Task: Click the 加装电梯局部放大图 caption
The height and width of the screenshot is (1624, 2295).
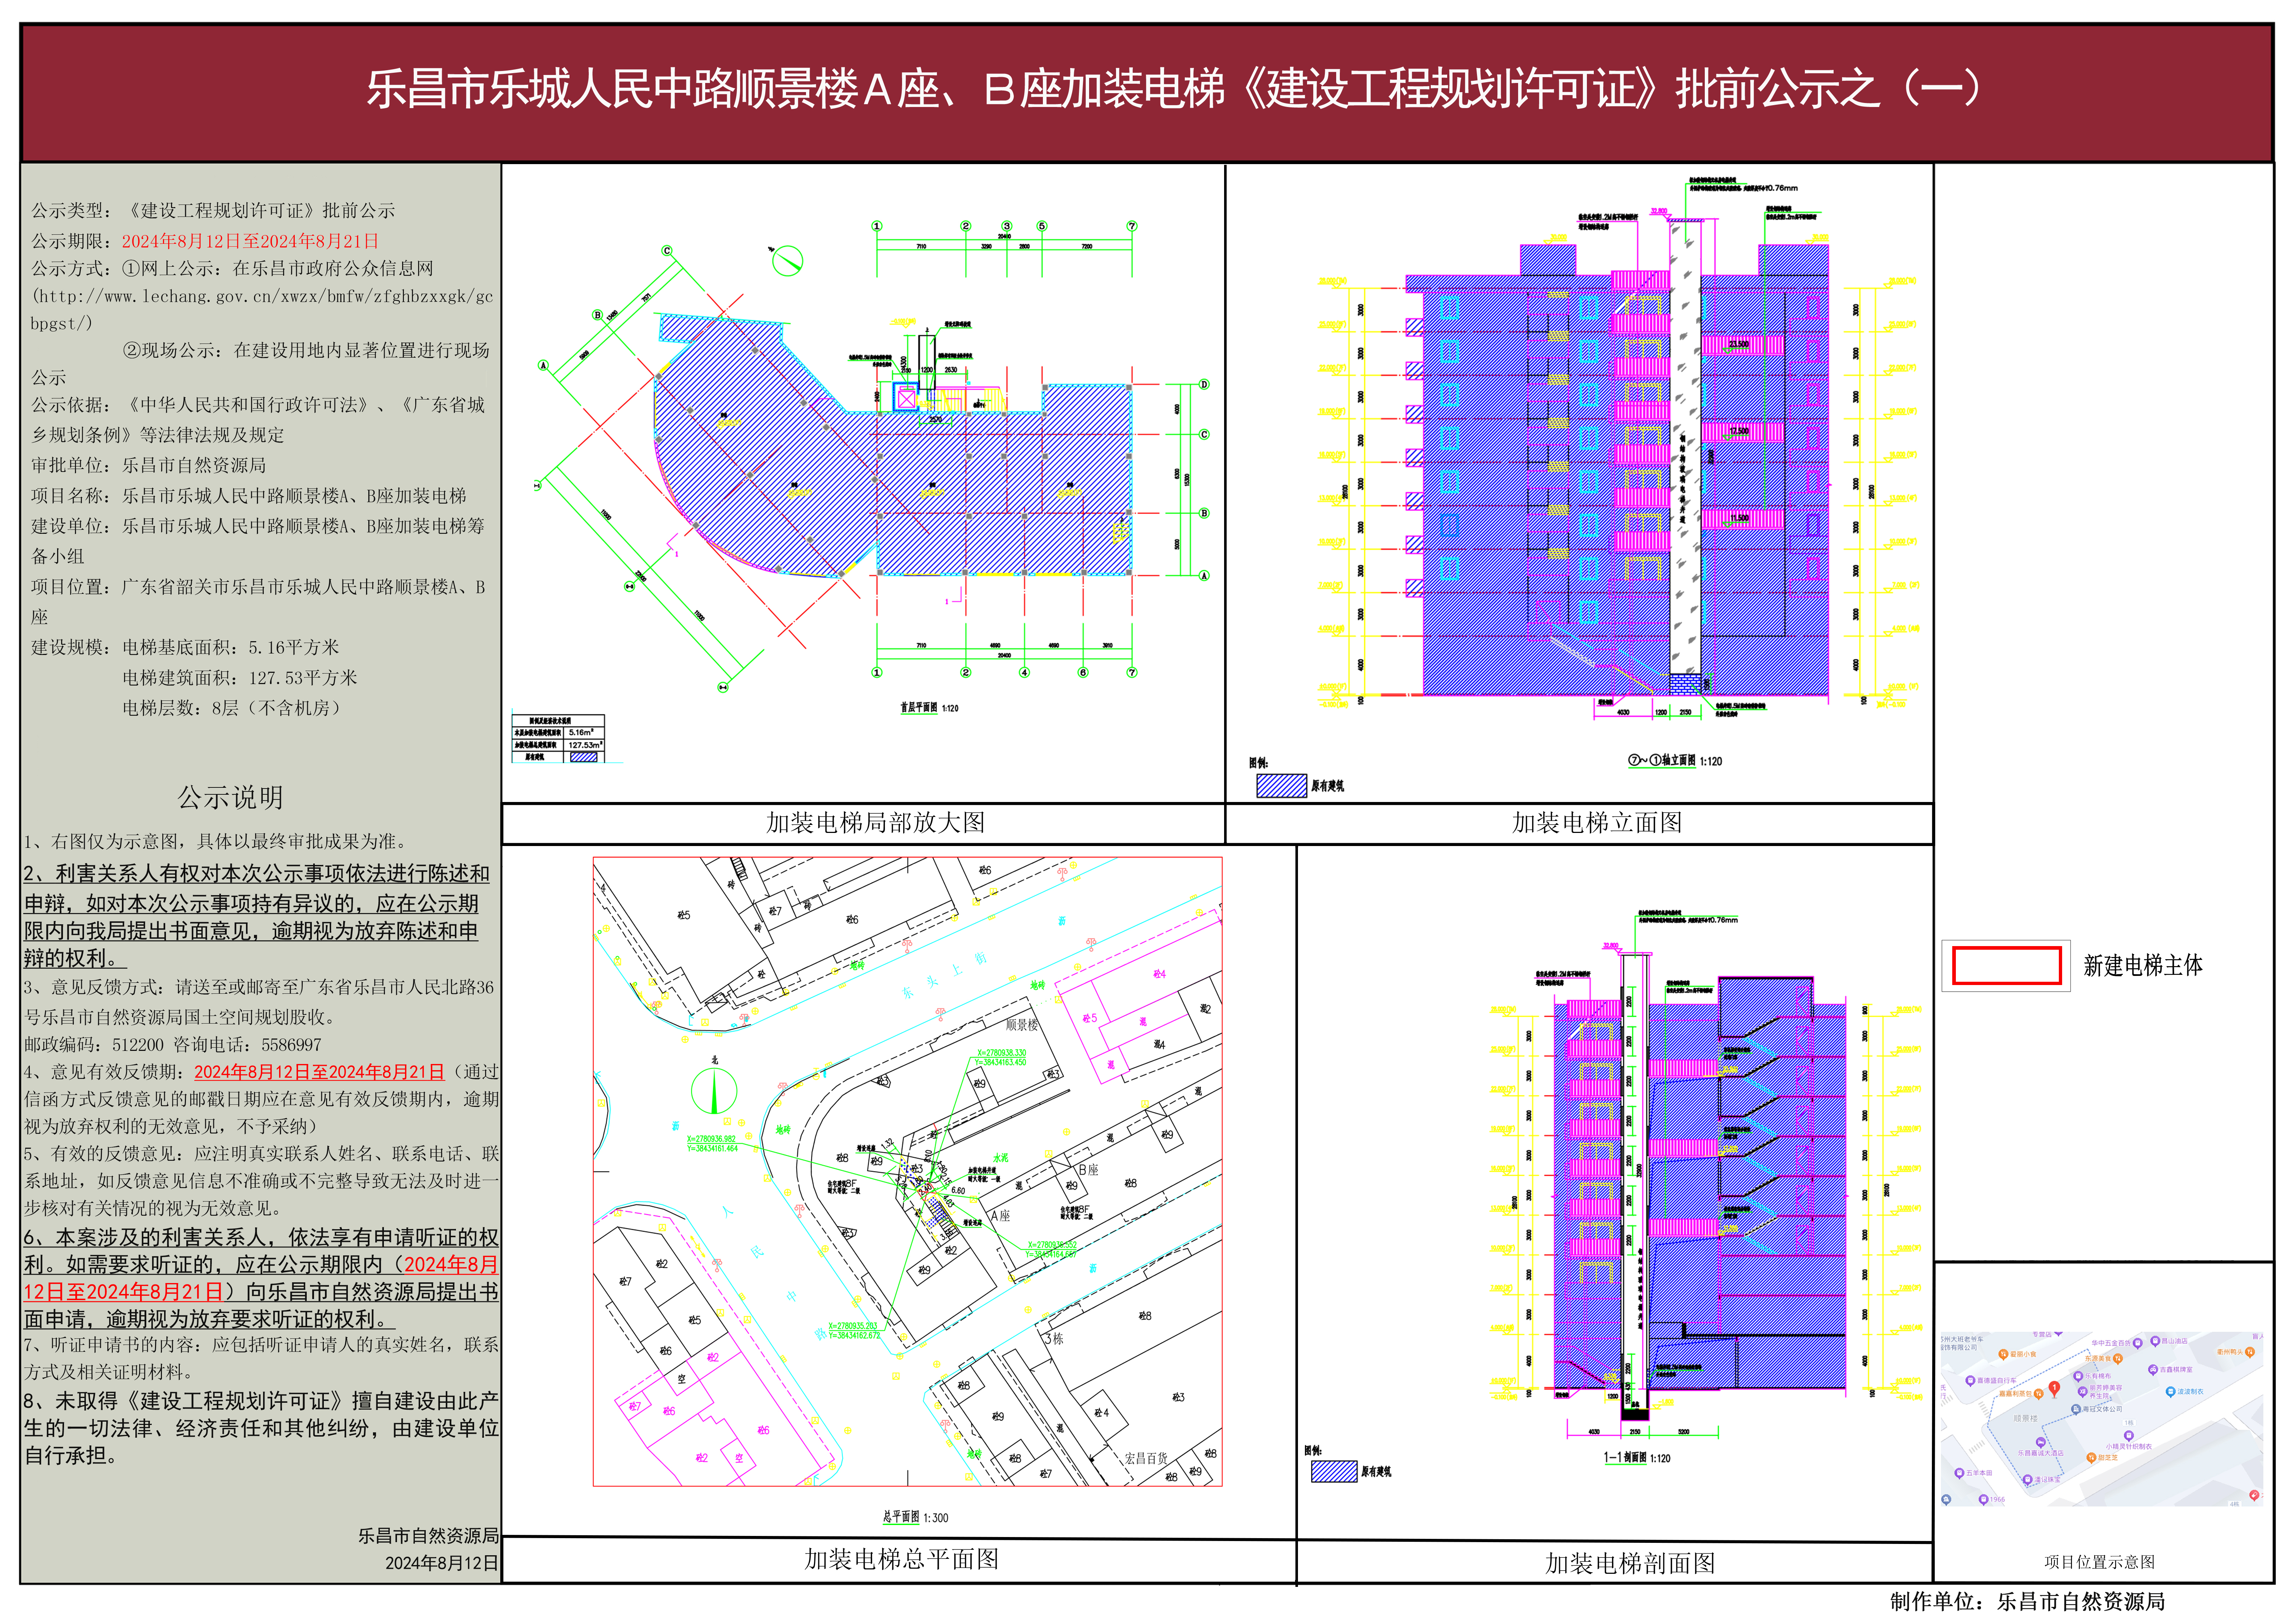Action: (875, 822)
